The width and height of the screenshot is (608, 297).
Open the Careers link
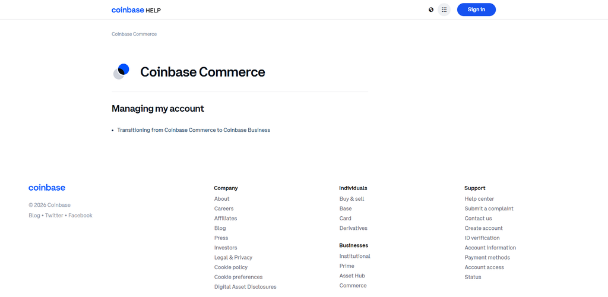coord(224,208)
